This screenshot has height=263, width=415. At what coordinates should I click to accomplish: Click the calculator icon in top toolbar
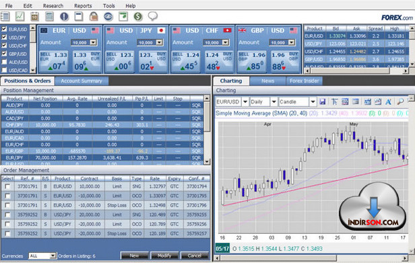(49, 17)
